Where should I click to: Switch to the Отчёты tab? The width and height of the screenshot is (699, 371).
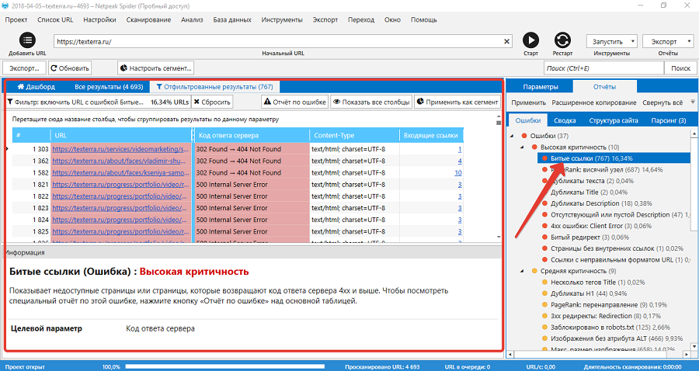pyautogui.click(x=604, y=87)
